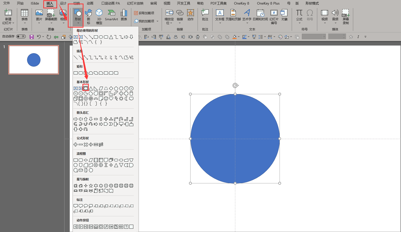Image resolution: width=401 pixels, height=232 pixels.
Task: Select the chevron arrow shape
Action: click(x=111, y=124)
